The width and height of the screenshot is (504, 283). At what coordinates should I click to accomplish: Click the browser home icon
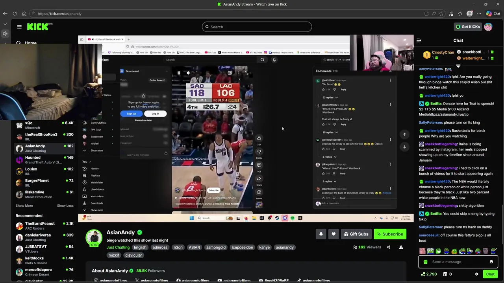[24, 13]
